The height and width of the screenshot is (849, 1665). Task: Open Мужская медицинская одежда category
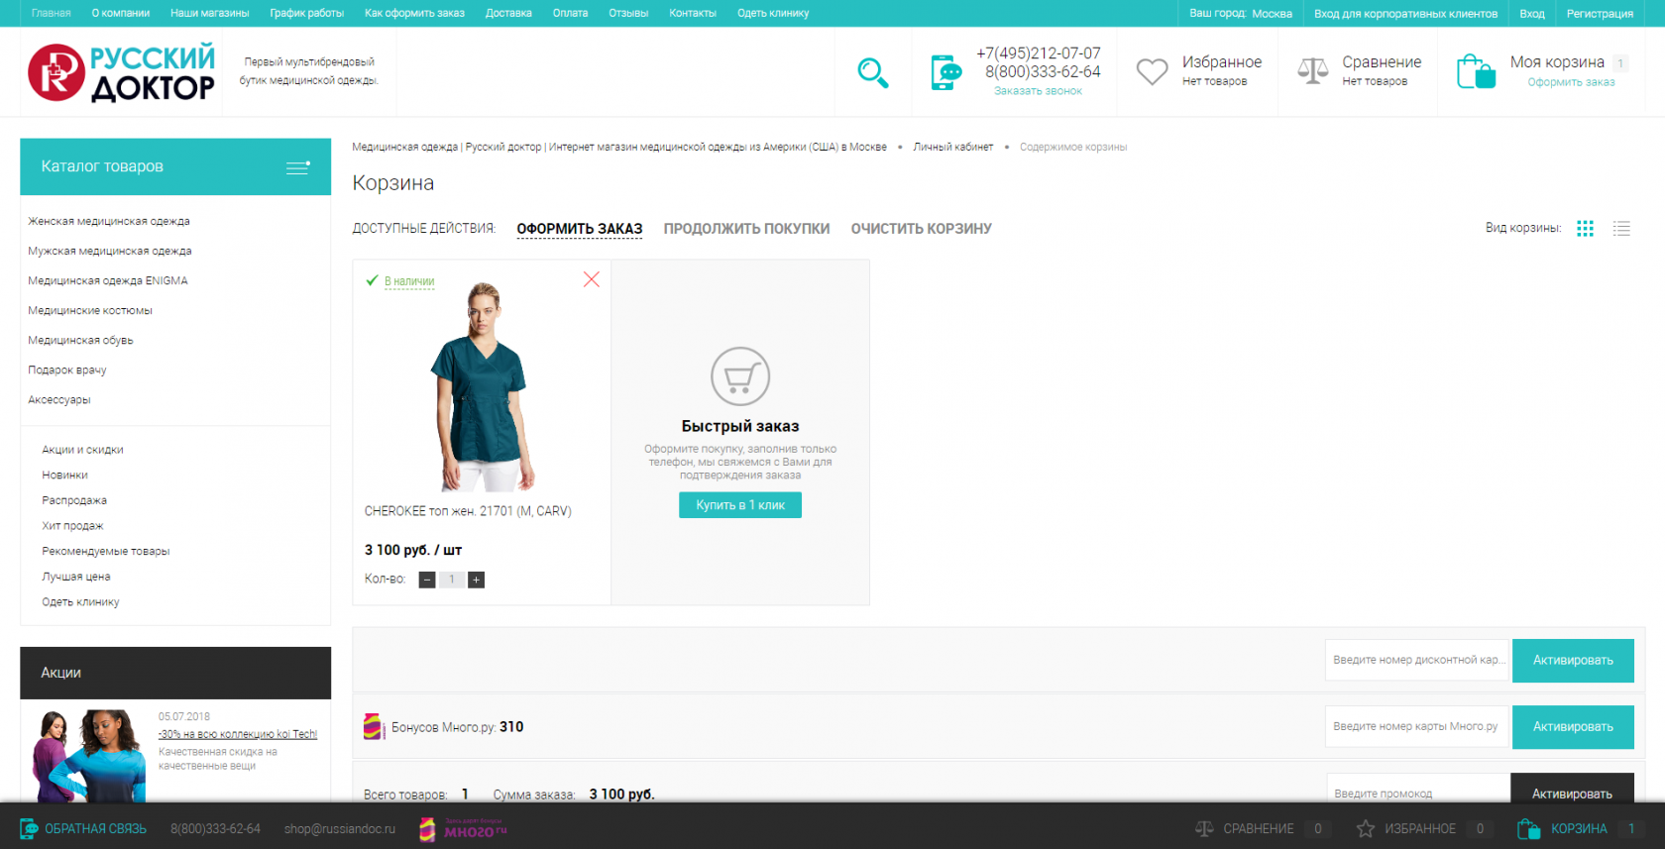point(110,252)
